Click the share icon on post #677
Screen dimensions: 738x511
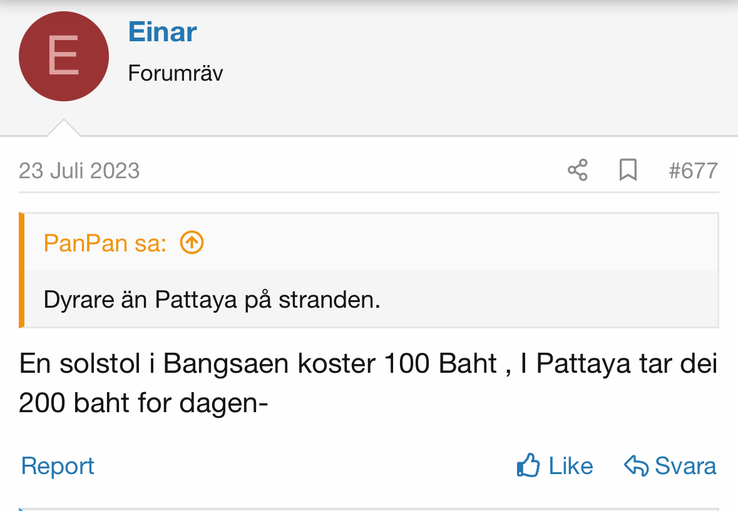click(x=577, y=170)
